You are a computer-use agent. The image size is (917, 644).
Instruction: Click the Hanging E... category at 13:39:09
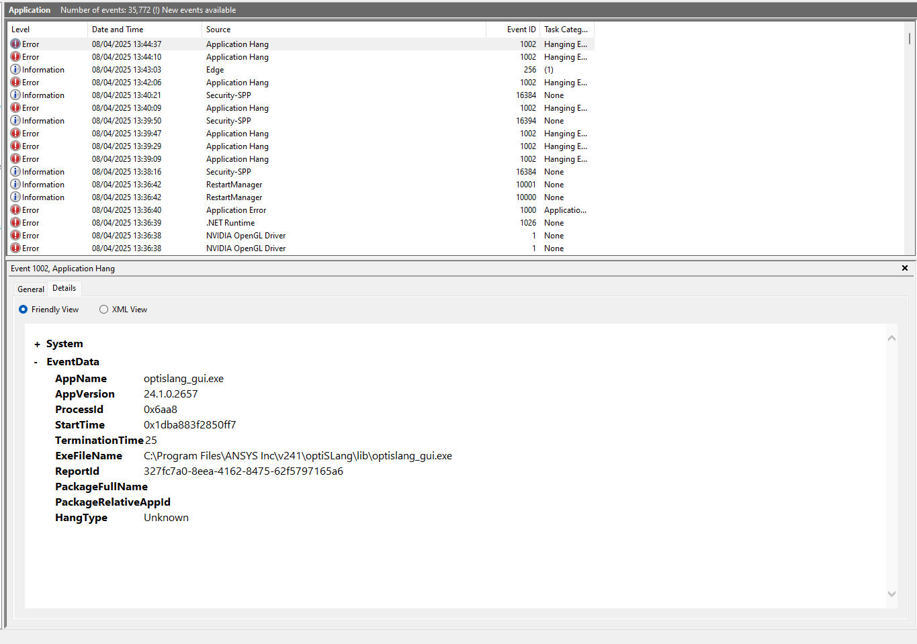pos(566,159)
